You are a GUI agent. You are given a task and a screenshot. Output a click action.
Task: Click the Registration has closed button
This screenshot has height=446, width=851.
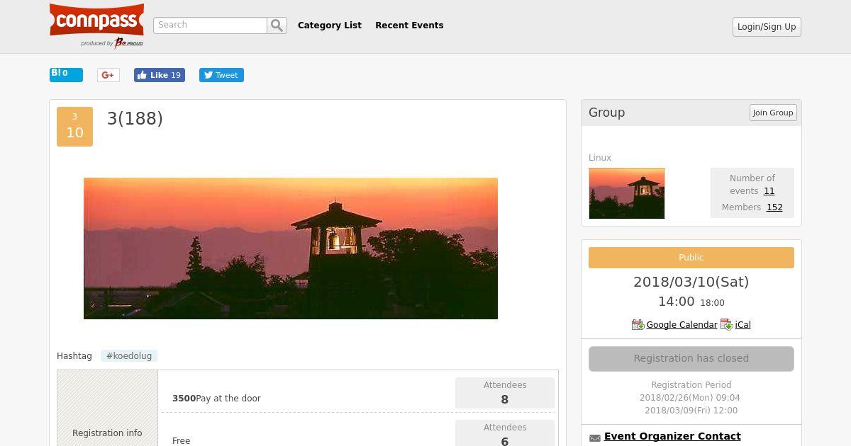click(x=691, y=358)
